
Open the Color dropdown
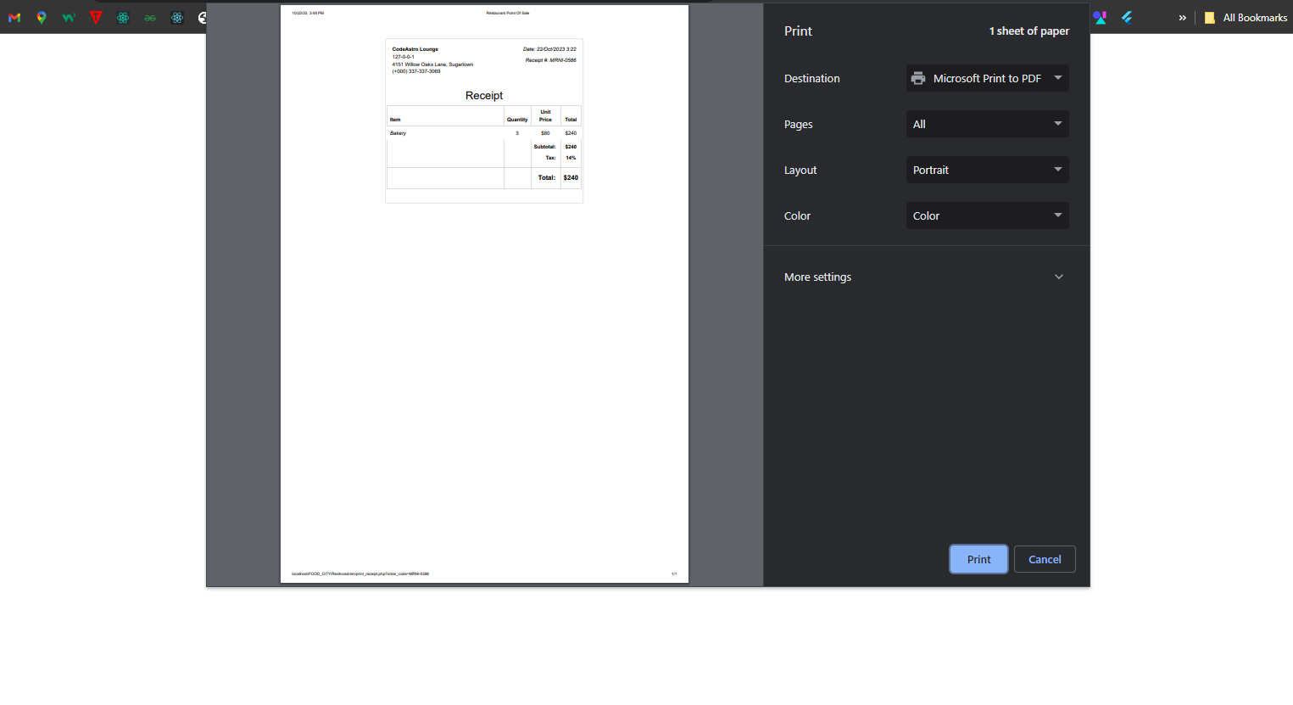(x=987, y=215)
